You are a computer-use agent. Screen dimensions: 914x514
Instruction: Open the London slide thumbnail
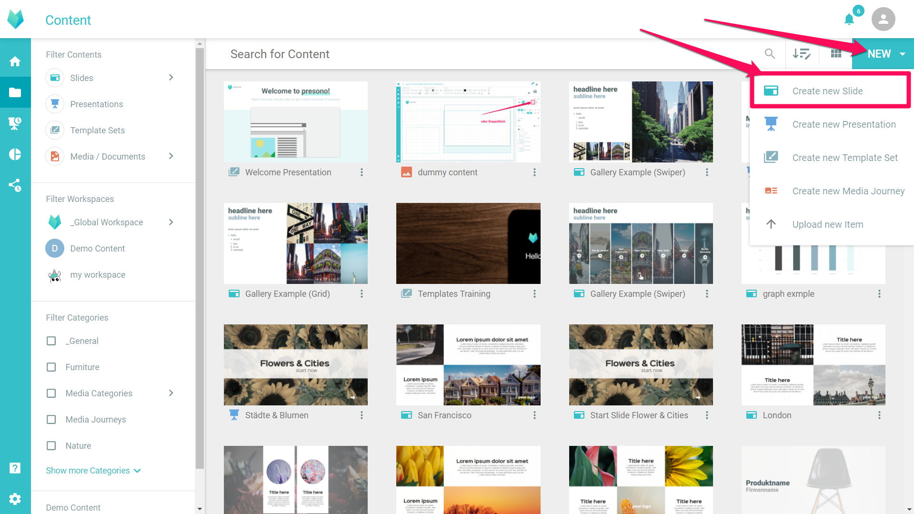[x=813, y=365]
